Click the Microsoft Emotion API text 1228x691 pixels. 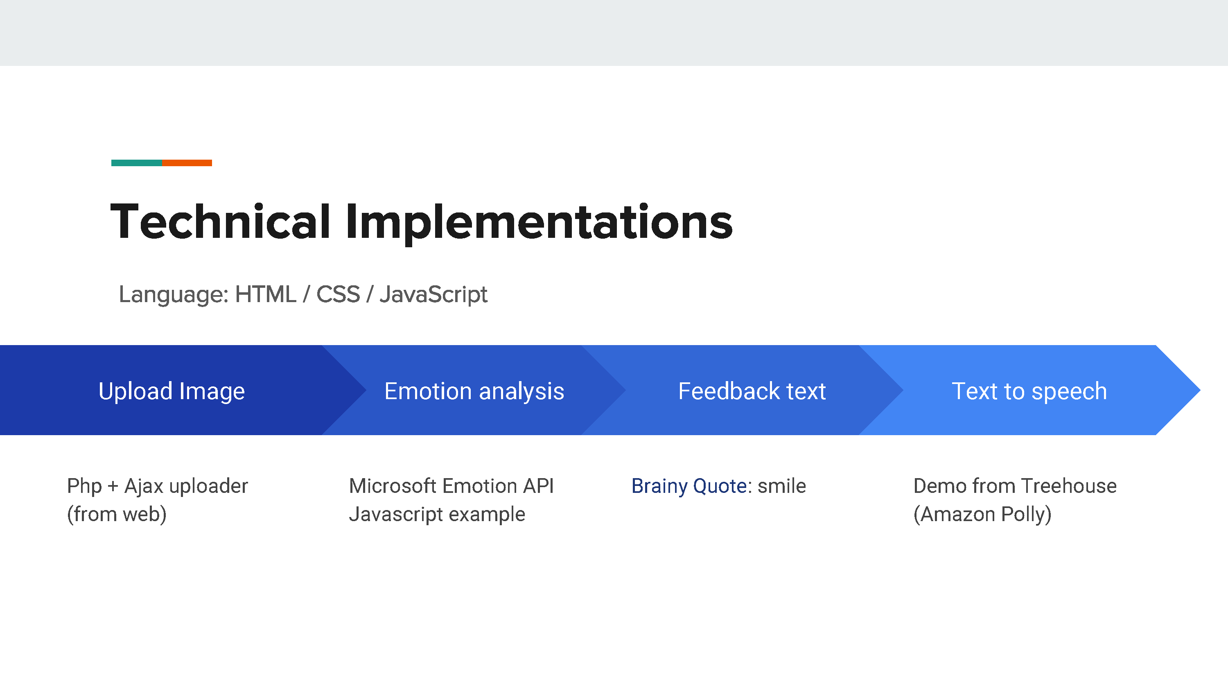tap(451, 486)
